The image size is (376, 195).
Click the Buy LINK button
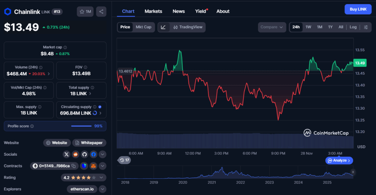[358, 9]
